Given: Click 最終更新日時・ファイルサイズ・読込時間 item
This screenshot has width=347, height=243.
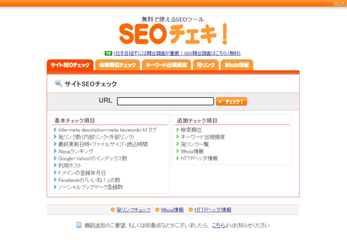Looking at the screenshot, I should (103, 145).
